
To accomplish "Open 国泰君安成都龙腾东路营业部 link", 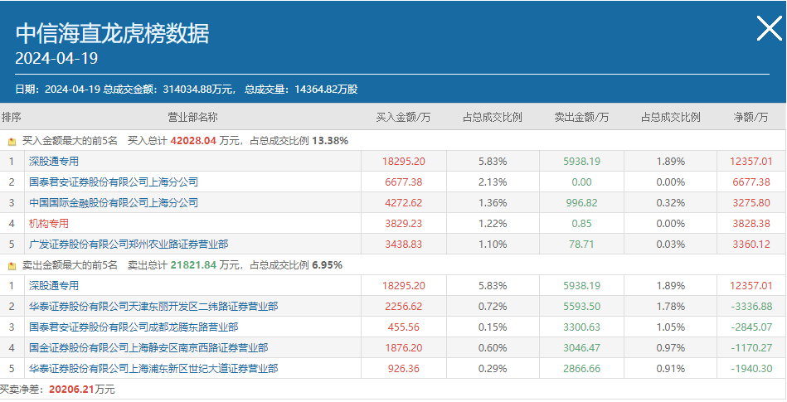I will [134, 327].
